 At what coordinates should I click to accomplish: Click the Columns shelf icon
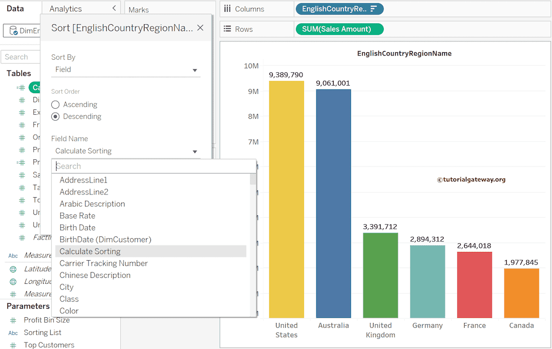[x=227, y=9]
